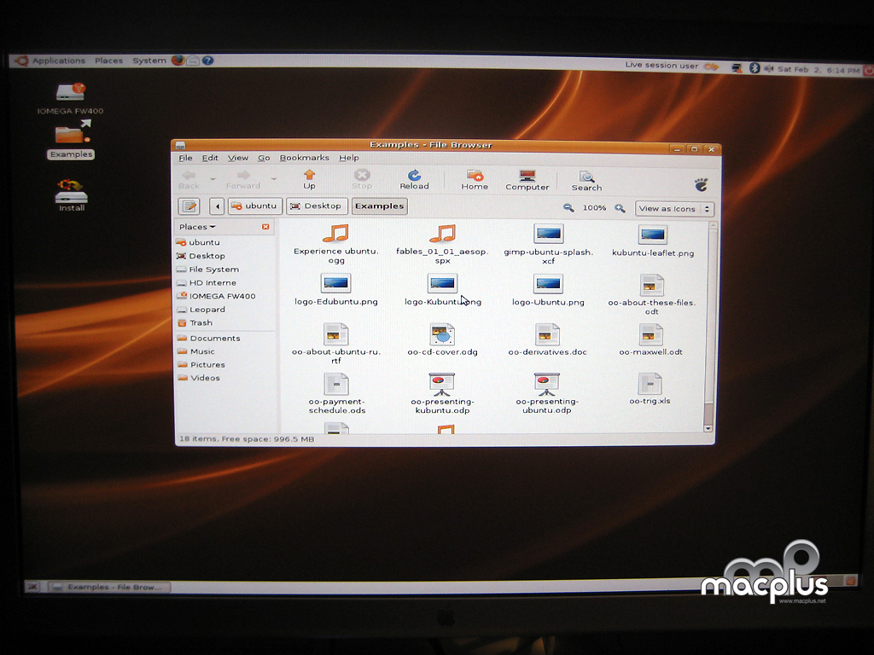874x655 pixels.
Task: Click the 100% zoom level label
Action: 594,208
